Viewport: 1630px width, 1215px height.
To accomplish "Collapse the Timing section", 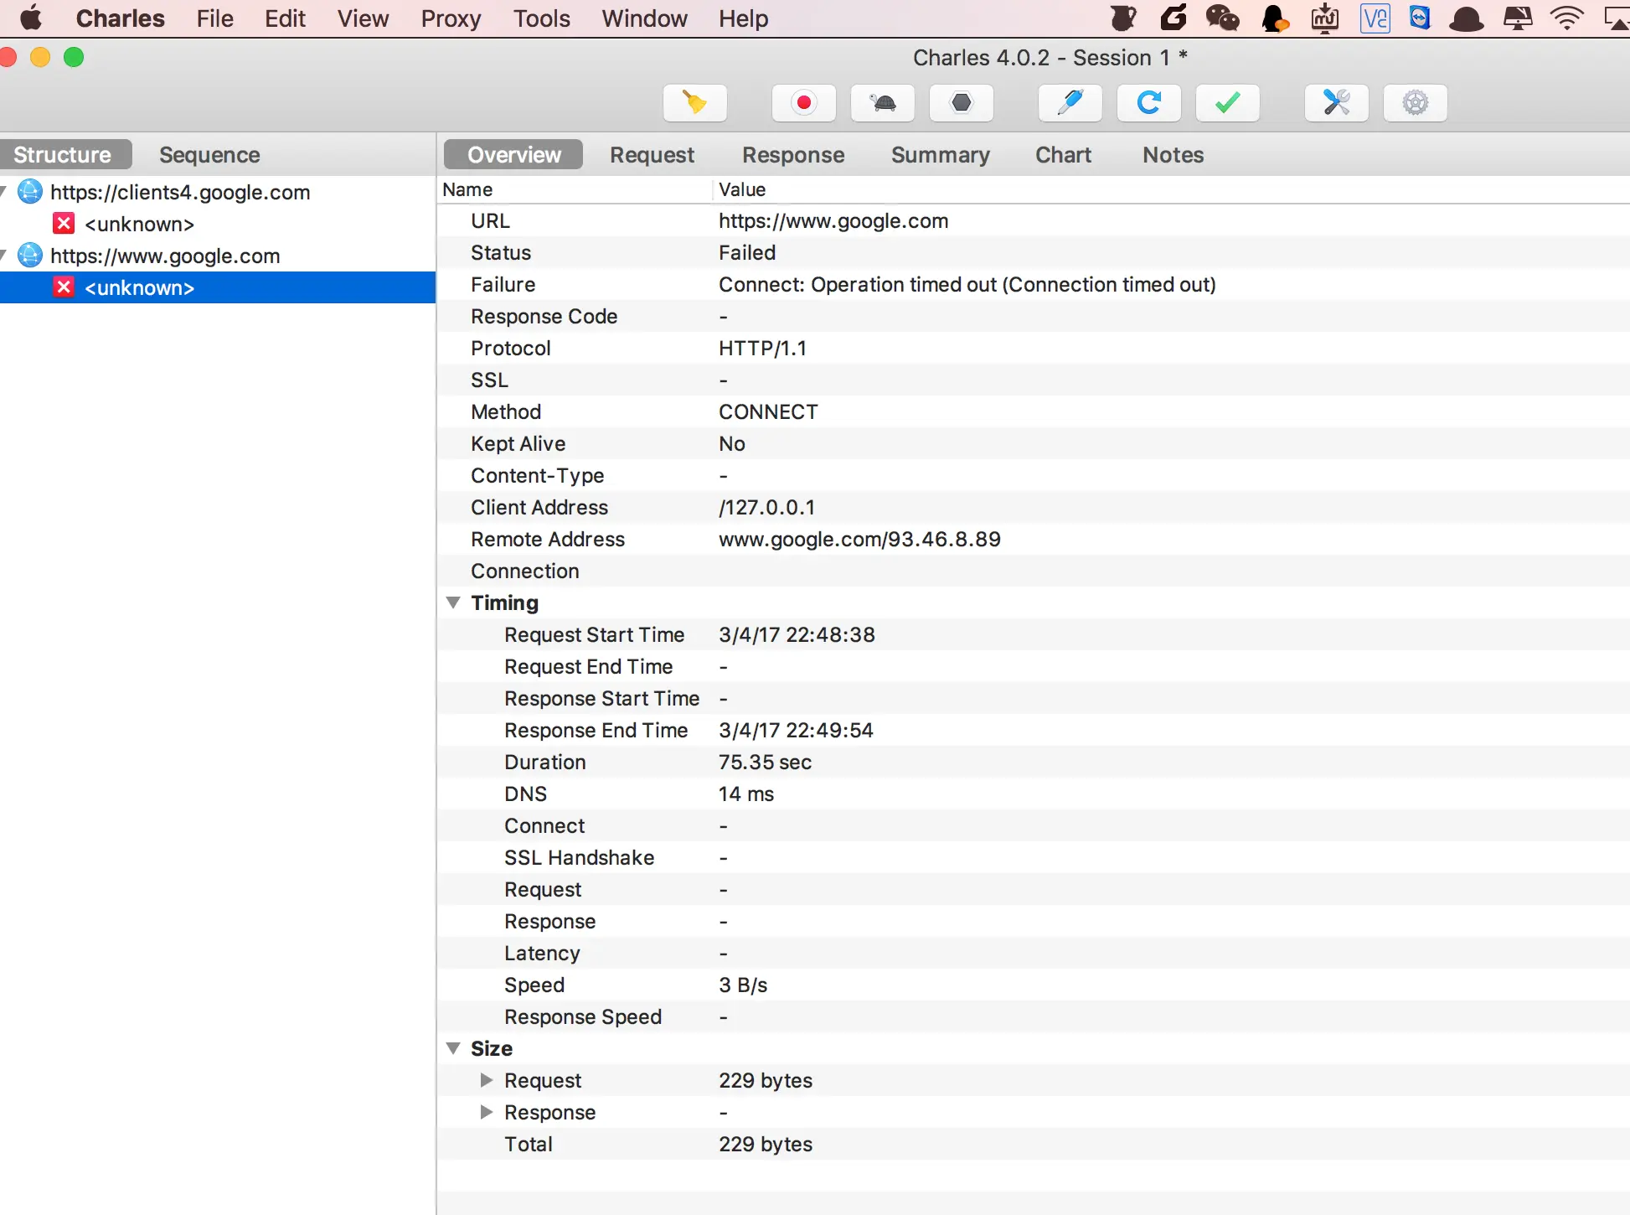I will 453,602.
